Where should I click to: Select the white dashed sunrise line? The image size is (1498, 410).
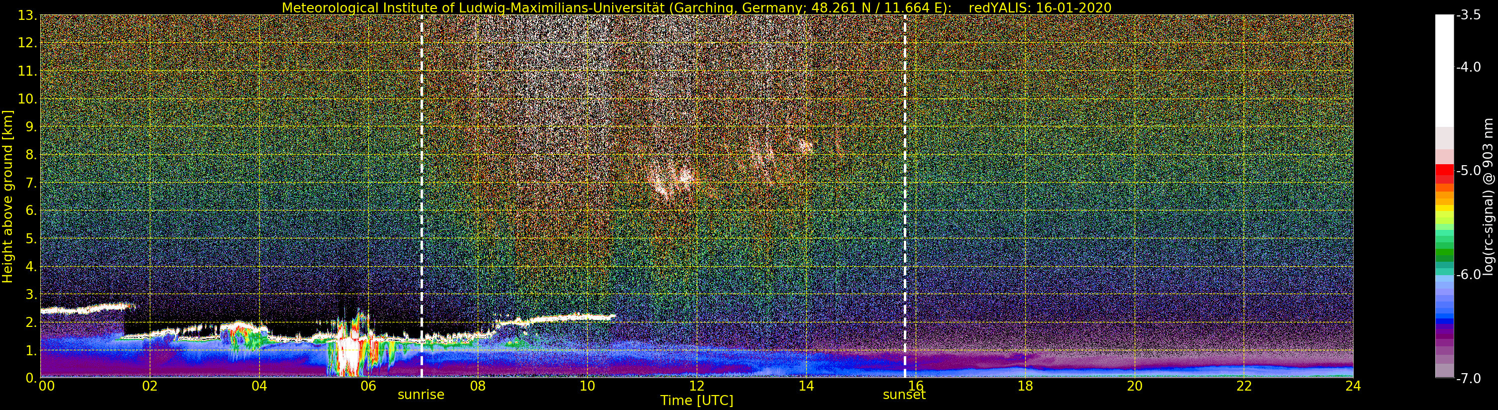coord(422,197)
